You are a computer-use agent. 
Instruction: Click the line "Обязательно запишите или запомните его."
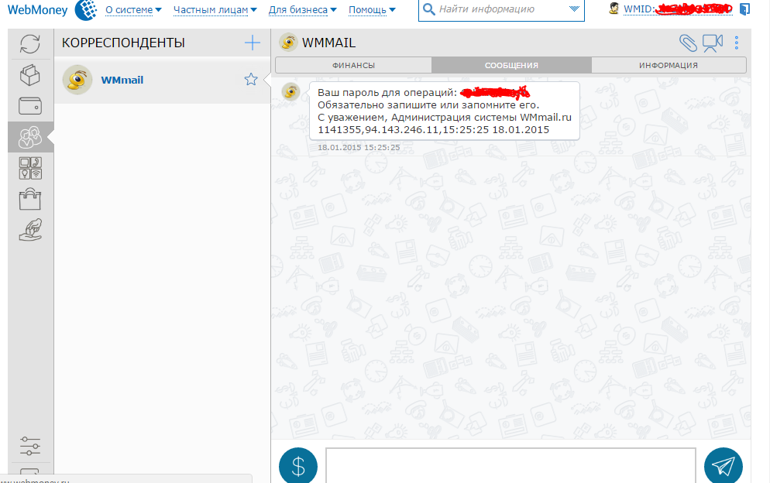[428, 104]
